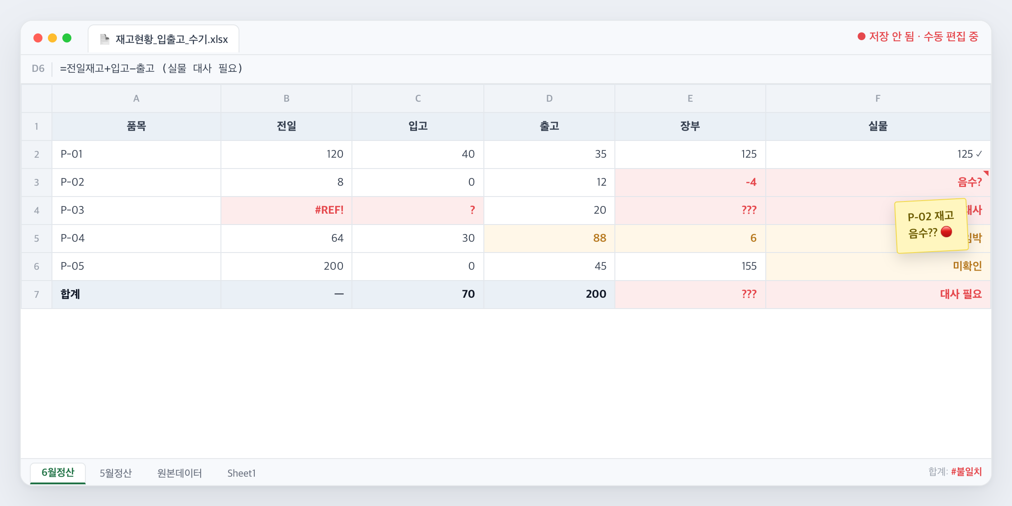The height and width of the screenshot is (506, 1012).
Task: Click the file icon in the tab
Action: 105,39
